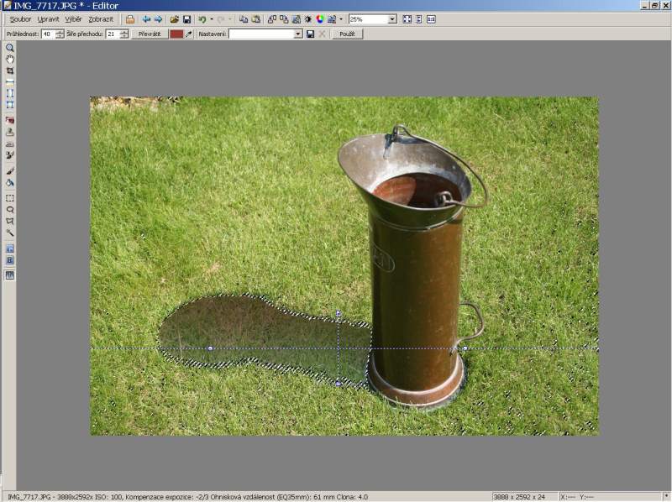Select the Magic wand tool

pyautogui.click(x=10, y=233)
